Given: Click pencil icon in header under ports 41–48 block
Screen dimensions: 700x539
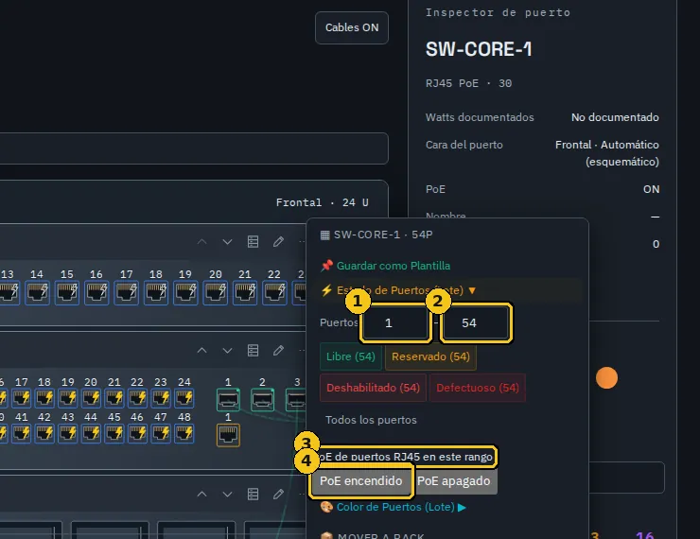Looking at the screenshot, I should point(278,494).
